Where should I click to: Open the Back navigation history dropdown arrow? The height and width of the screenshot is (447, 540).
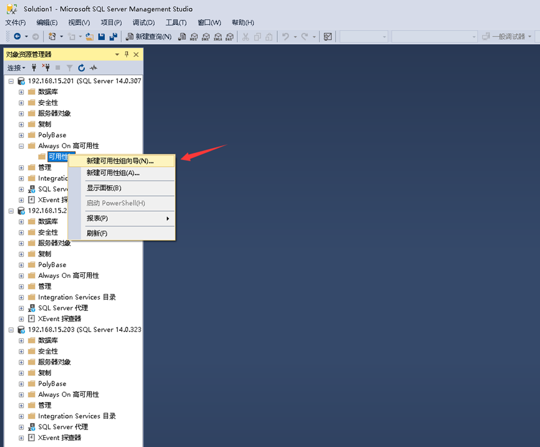click(x=26, y=36)
